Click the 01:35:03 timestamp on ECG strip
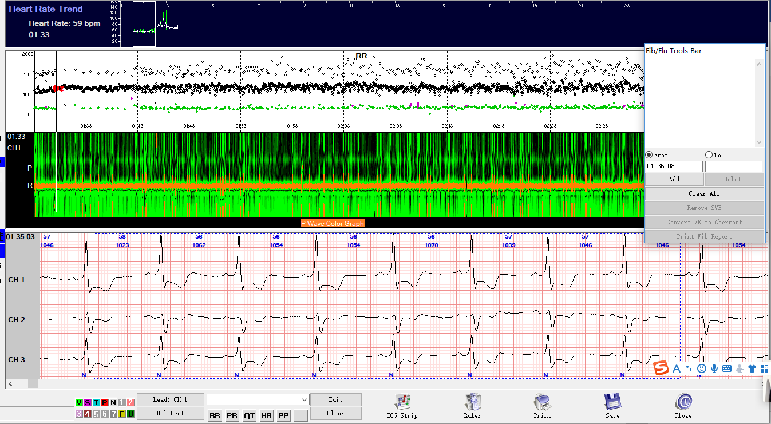Screen dimensions: 771x424 (21, 236)
